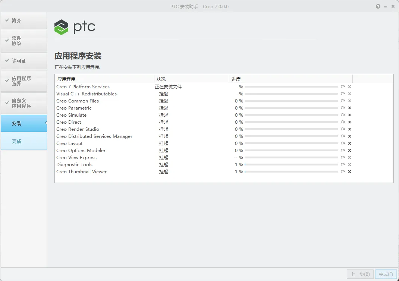Click the retry icon for Creo 7 Platform Services
Image resolution: width=399 pixels, height=281 pixels.
pyautogui.click(x=343, y=87)
